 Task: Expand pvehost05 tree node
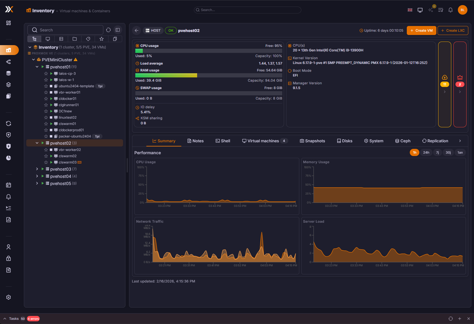point(37,184)
